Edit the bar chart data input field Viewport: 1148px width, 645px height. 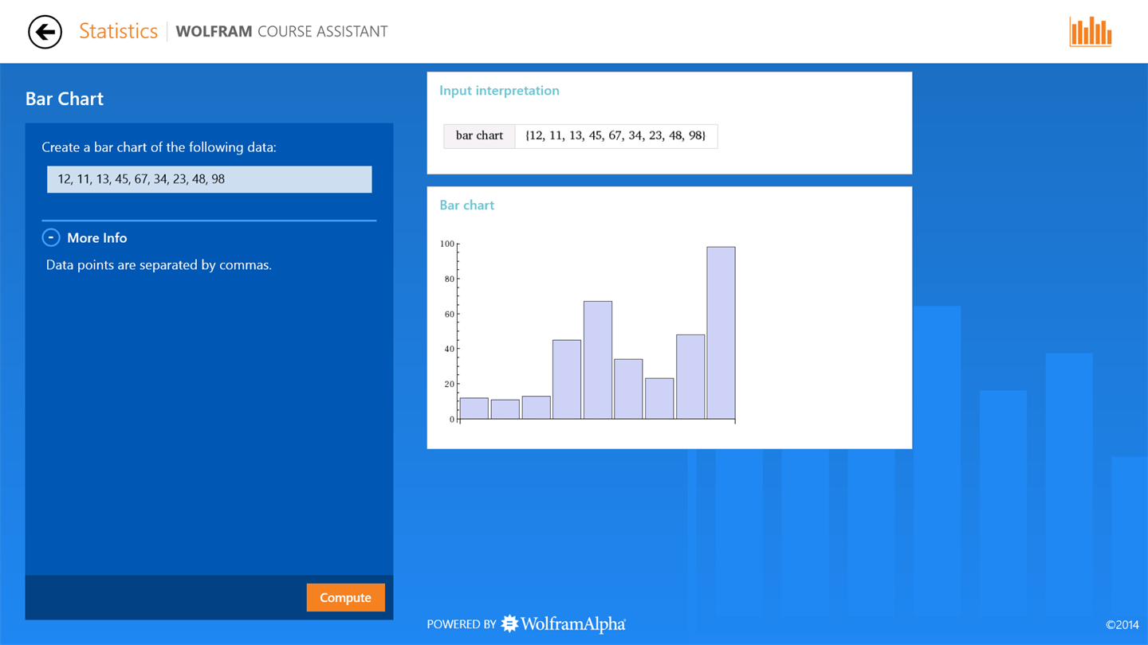tap(209, 179)
